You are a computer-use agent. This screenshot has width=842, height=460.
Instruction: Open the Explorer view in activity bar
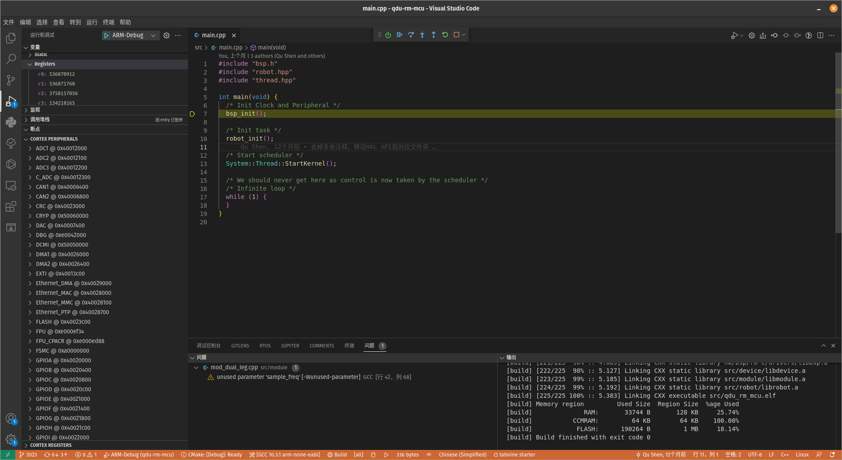pos(11,39)
